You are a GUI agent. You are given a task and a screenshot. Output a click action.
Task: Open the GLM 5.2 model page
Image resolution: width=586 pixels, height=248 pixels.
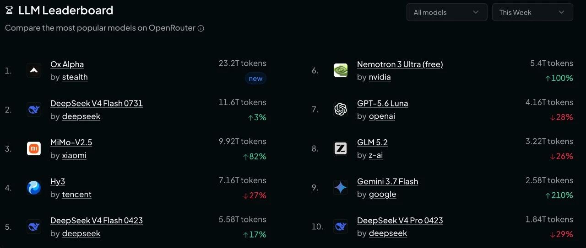click(372, 142)
